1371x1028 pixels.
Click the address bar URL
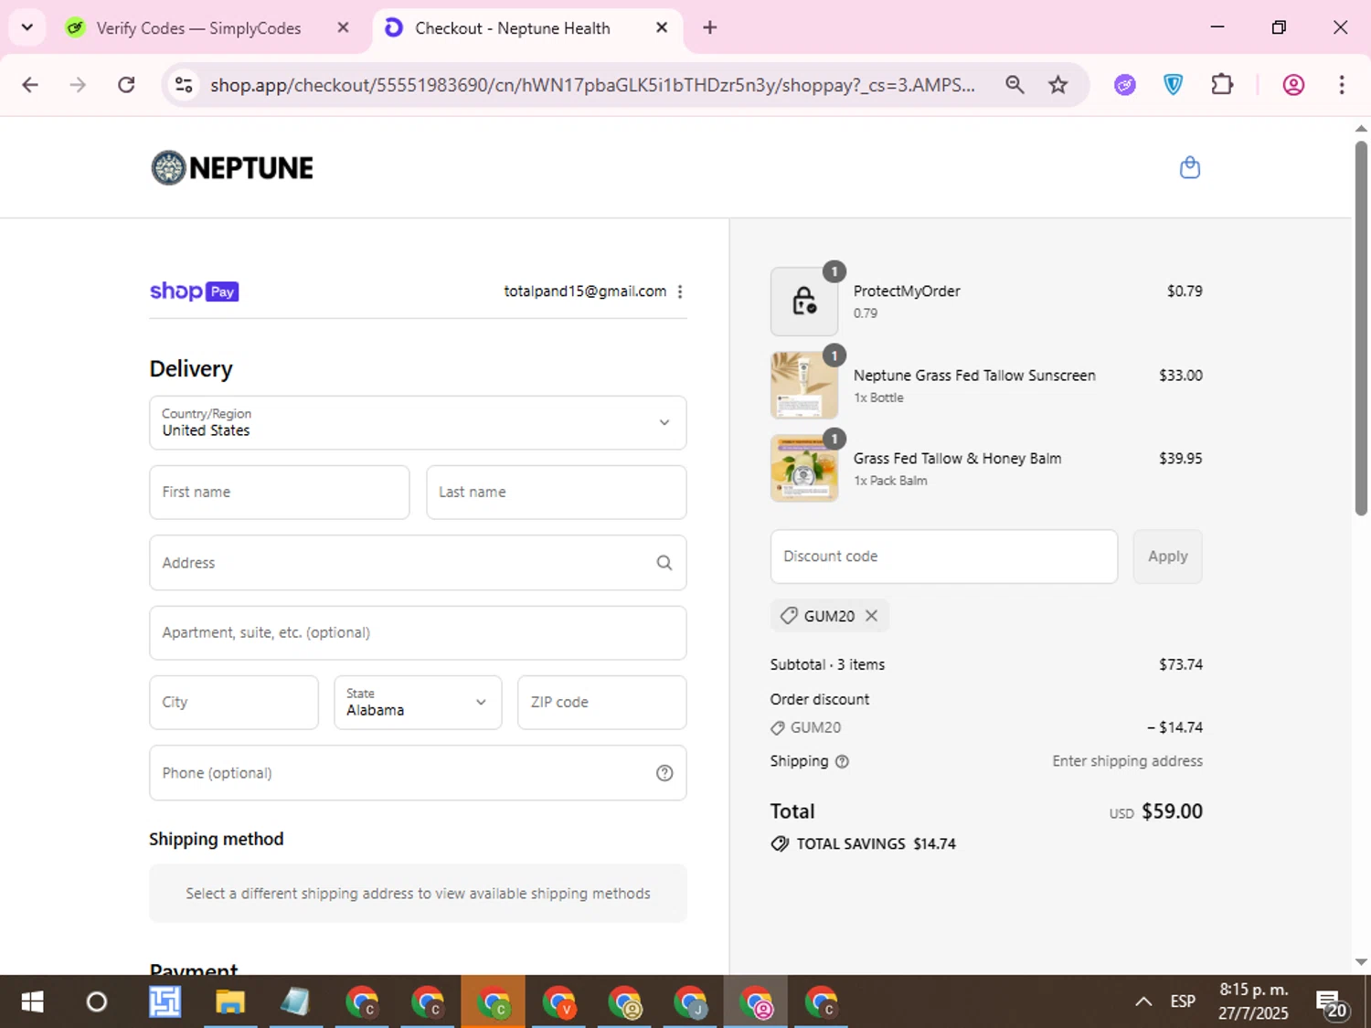pyautogui.click(x=592, y=85)
